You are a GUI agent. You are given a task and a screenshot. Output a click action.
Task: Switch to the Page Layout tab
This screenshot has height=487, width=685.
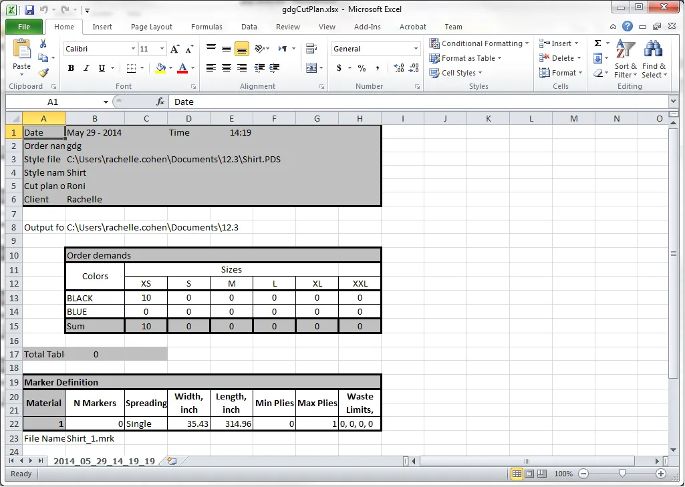click(152, 27)
